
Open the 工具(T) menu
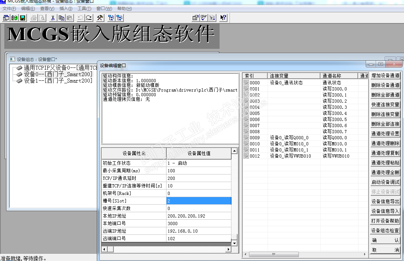pyautogui.click(x=84, y=9)
